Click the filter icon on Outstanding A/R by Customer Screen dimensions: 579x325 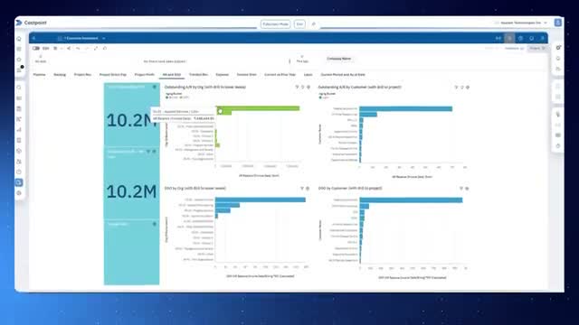tap(456, 88)
